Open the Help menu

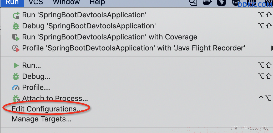click(97, 2)
